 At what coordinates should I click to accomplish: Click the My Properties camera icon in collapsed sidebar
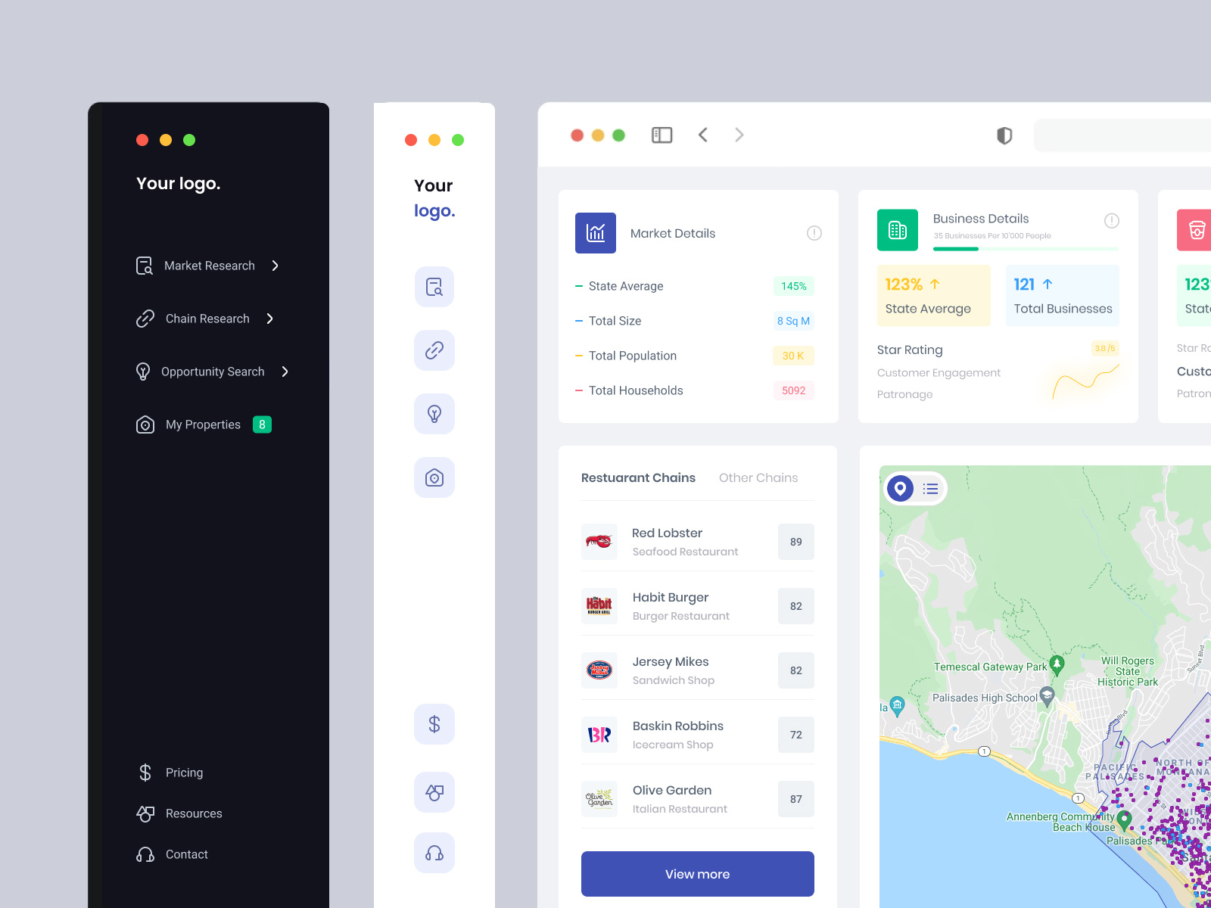(x=434, y=477)
